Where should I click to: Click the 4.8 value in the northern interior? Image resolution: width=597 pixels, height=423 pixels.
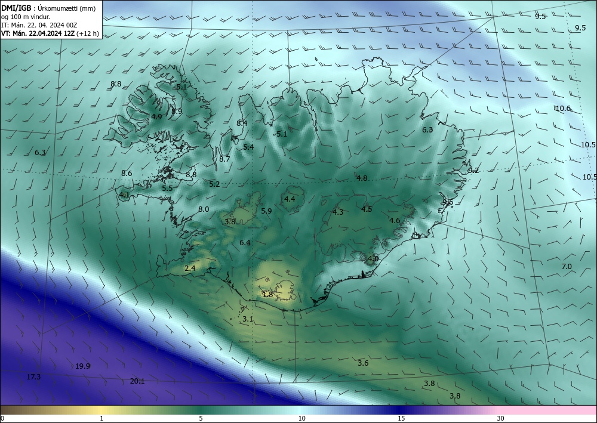[x=362, y=178]
